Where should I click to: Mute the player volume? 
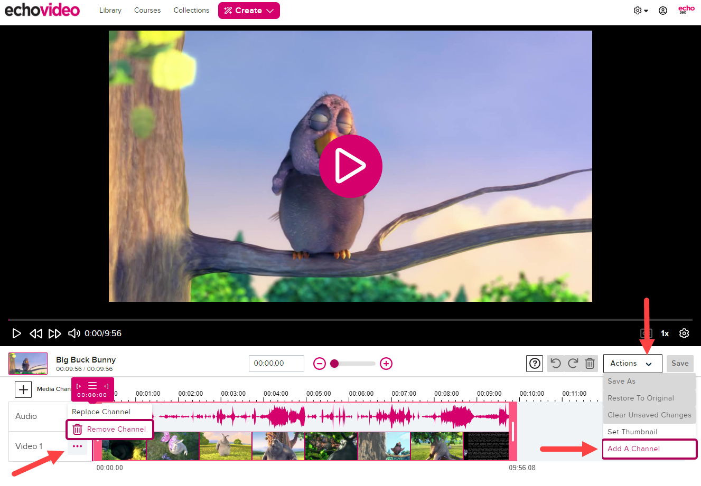tap(74, 333)
